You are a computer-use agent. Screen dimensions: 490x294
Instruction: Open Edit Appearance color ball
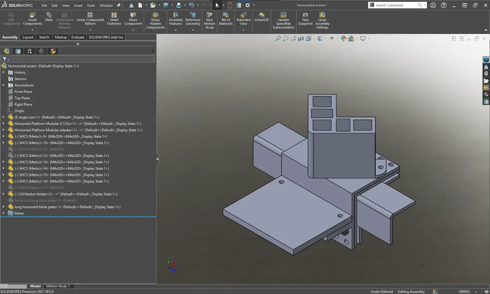pyautogui.click(x=343, y=39)
